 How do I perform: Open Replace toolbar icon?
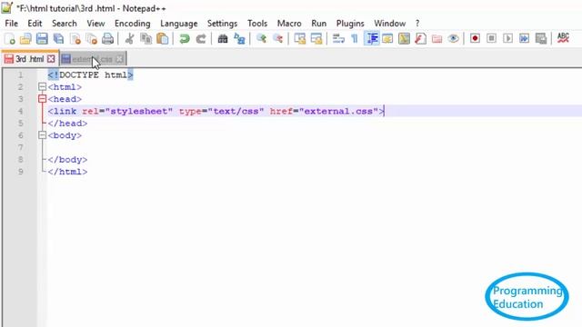point(239,38)
